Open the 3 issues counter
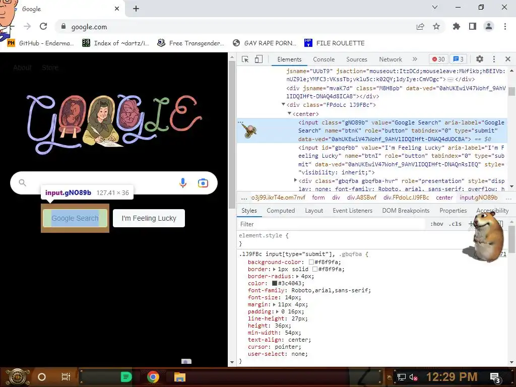 pos(459,59)
